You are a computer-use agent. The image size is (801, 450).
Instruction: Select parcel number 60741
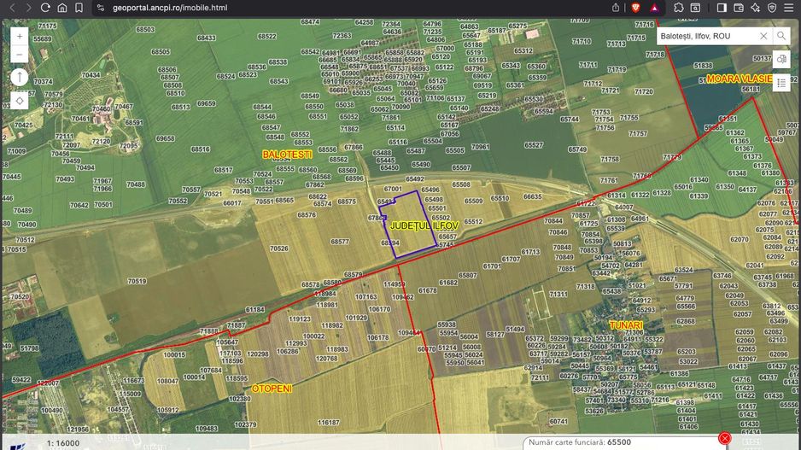(558, 422)
